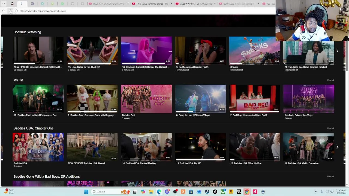
Task: Expand Continue Watching row with next arrow
Action: [337, 51]
